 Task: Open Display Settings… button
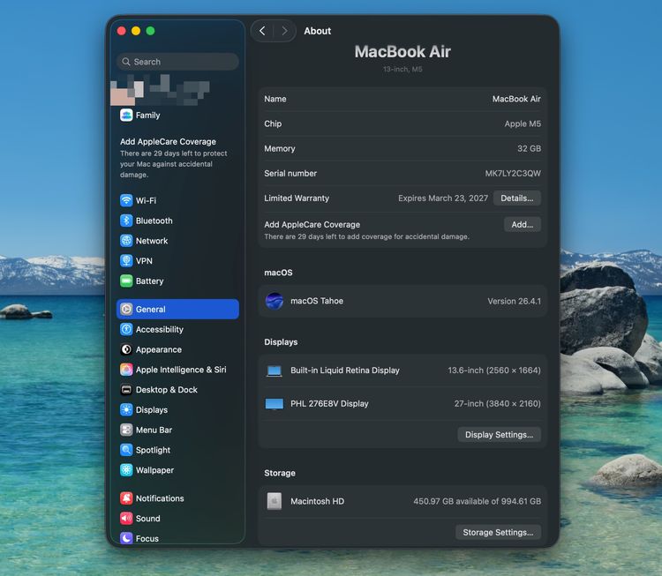click(x=499, y=435)
